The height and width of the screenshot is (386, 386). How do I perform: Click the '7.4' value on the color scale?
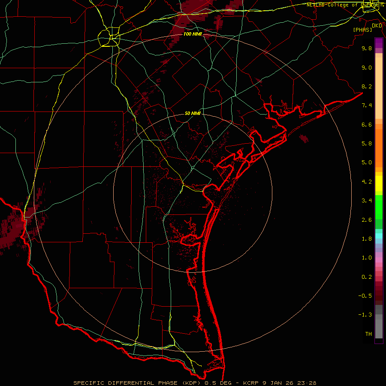[367, 106]
